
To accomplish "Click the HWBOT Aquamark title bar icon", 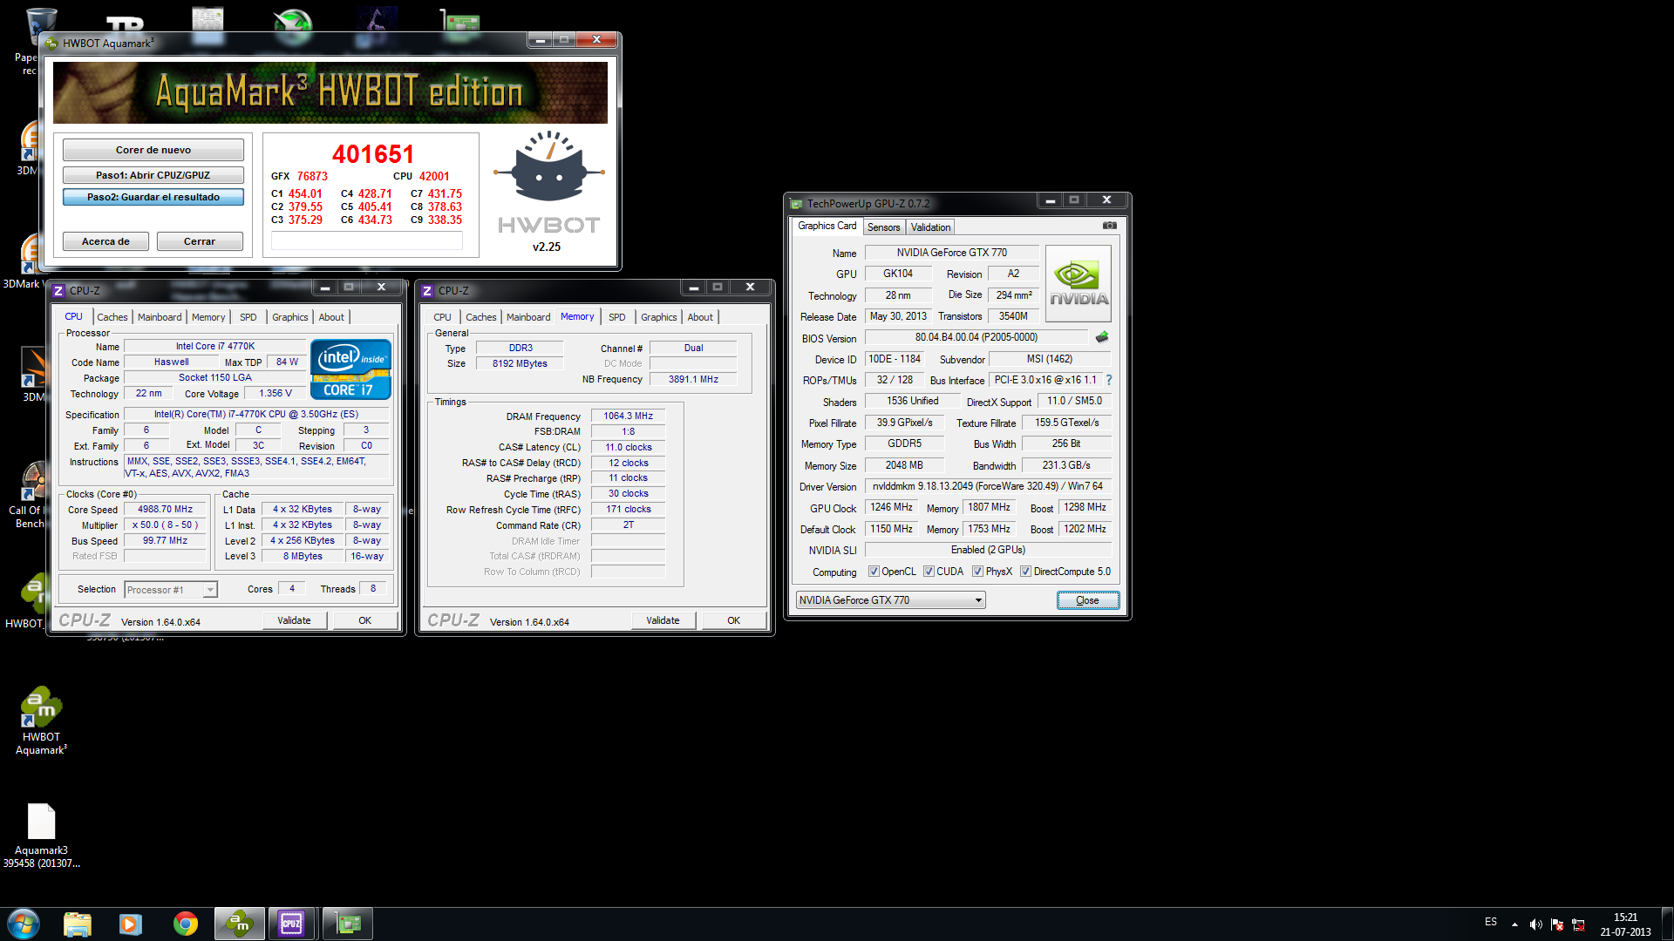I will 51,43.
